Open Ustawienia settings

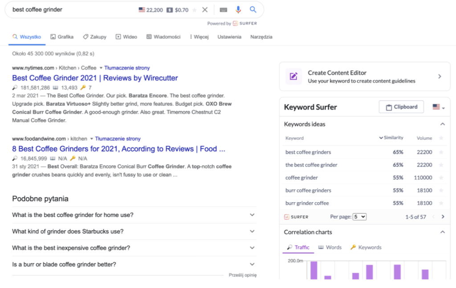229,37
